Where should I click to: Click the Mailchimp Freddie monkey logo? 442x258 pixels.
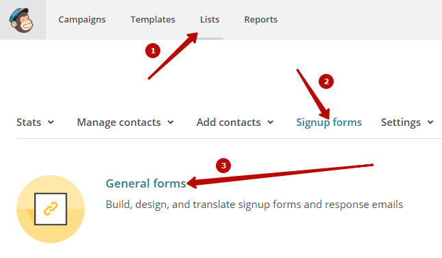coord(21,20)
